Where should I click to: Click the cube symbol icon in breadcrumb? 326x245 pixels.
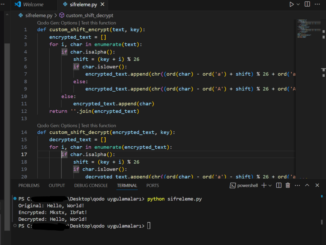point(62,15)
